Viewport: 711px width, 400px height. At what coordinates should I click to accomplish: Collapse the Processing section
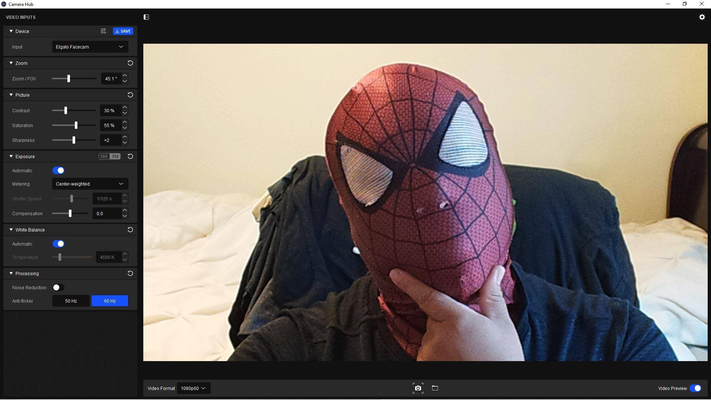[11, 273]
